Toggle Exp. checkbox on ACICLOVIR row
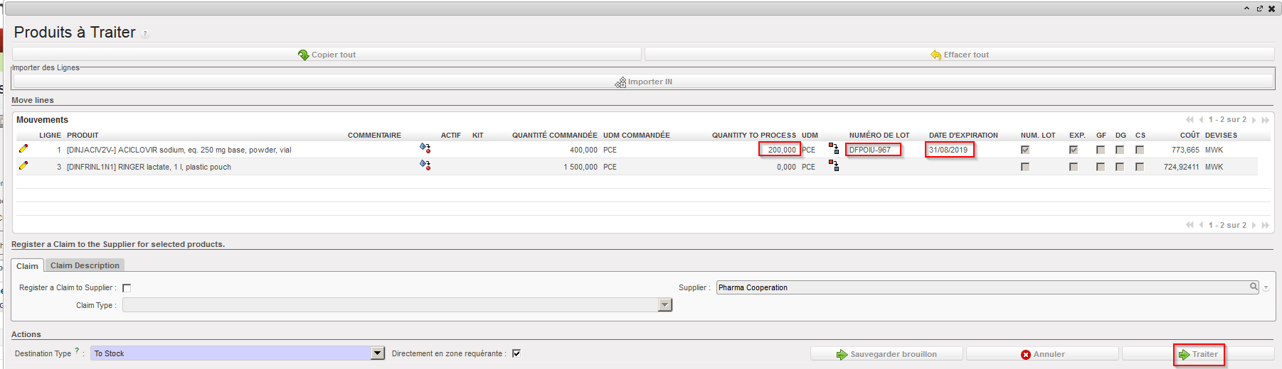This screenshot has height=369, width=1282. click(x=1074, y=150)
